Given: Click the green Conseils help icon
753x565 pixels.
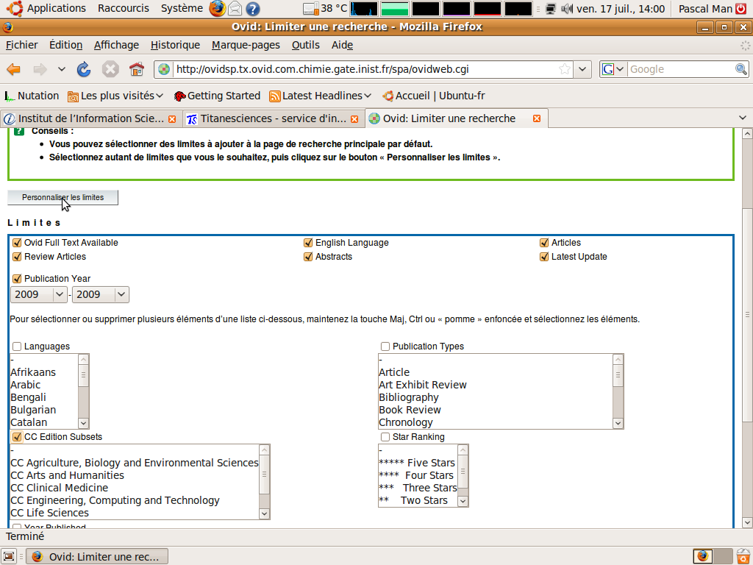Looking at the screenshot, I should pyautogui.click(x=19, y=131).
